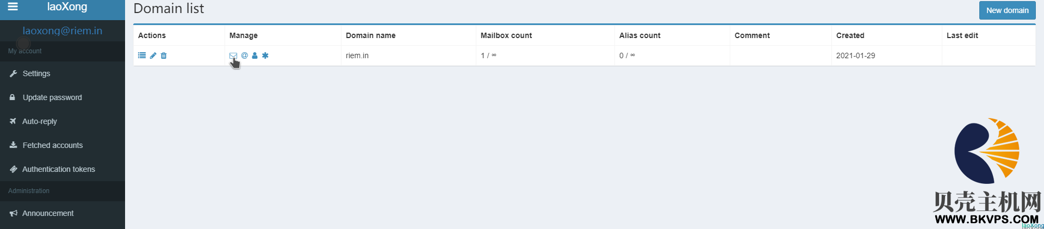Open the Announcement admin page

[x=48, y=213]
